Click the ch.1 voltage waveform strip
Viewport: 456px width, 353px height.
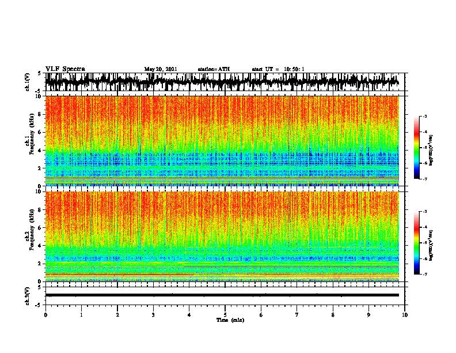222,82
